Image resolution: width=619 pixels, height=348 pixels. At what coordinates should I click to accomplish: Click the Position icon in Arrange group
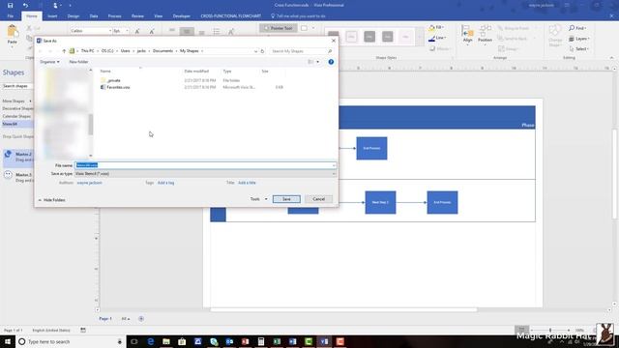[485, 34]
